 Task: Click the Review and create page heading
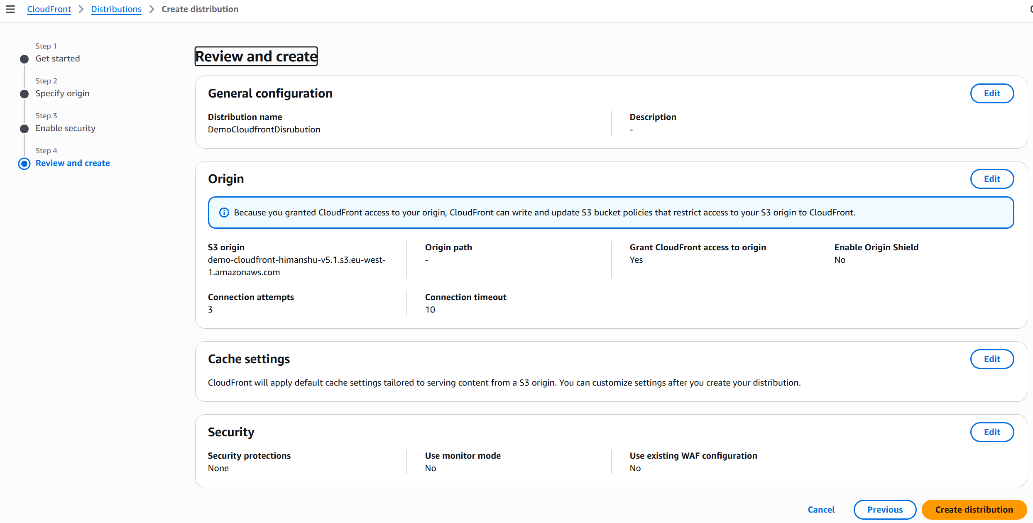256,56
